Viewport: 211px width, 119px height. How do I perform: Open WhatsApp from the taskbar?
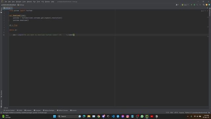[x=142, y=116]
